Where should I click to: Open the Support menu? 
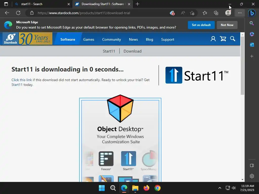click(167, 39)
